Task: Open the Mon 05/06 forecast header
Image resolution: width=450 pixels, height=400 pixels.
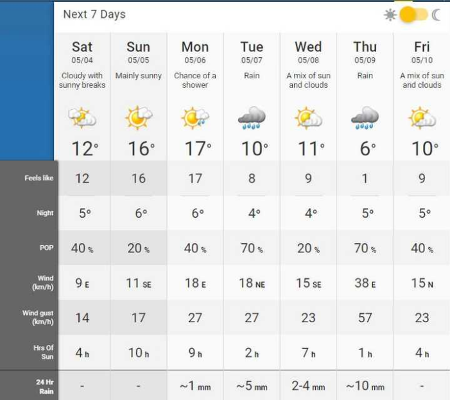Action: 195,51
